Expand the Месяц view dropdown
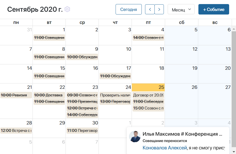The width and height of the screenshot is (236, 154). click(x=181, y=9)
